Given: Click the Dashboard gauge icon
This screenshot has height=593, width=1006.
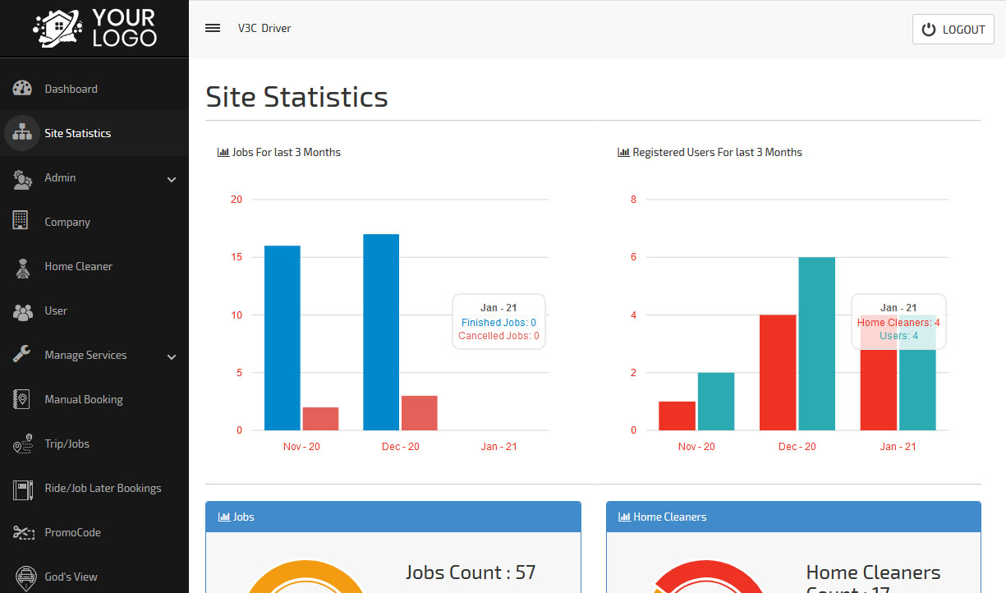Looking at the screenshot, I should coord(22,89).
